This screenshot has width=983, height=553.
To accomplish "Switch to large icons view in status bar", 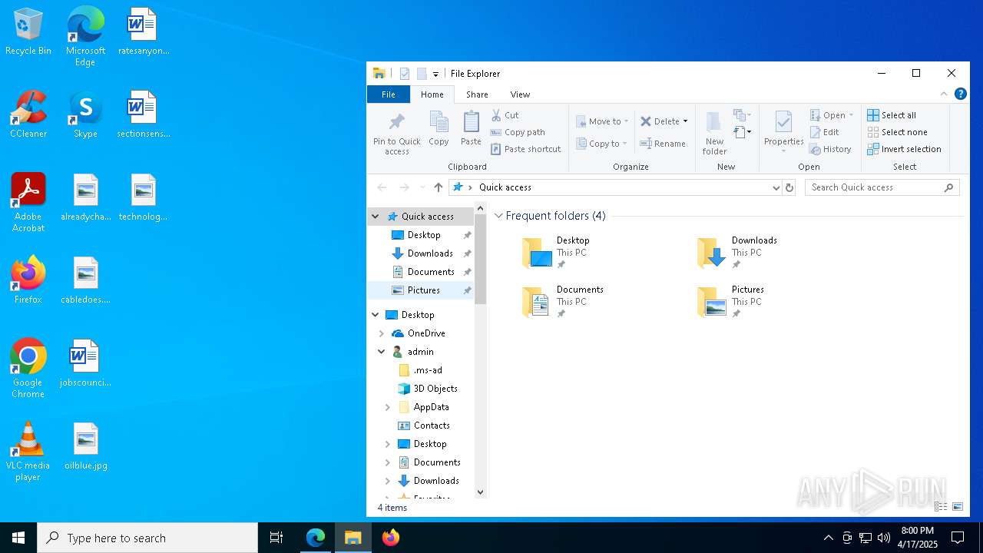I will (x=958, y=507).
